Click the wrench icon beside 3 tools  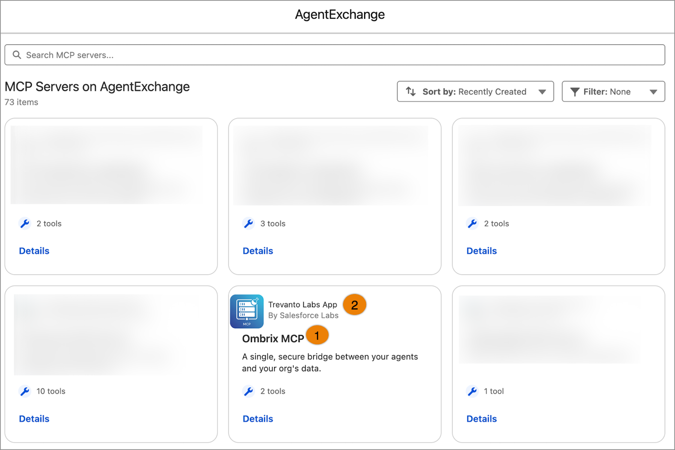coord(248,224)
